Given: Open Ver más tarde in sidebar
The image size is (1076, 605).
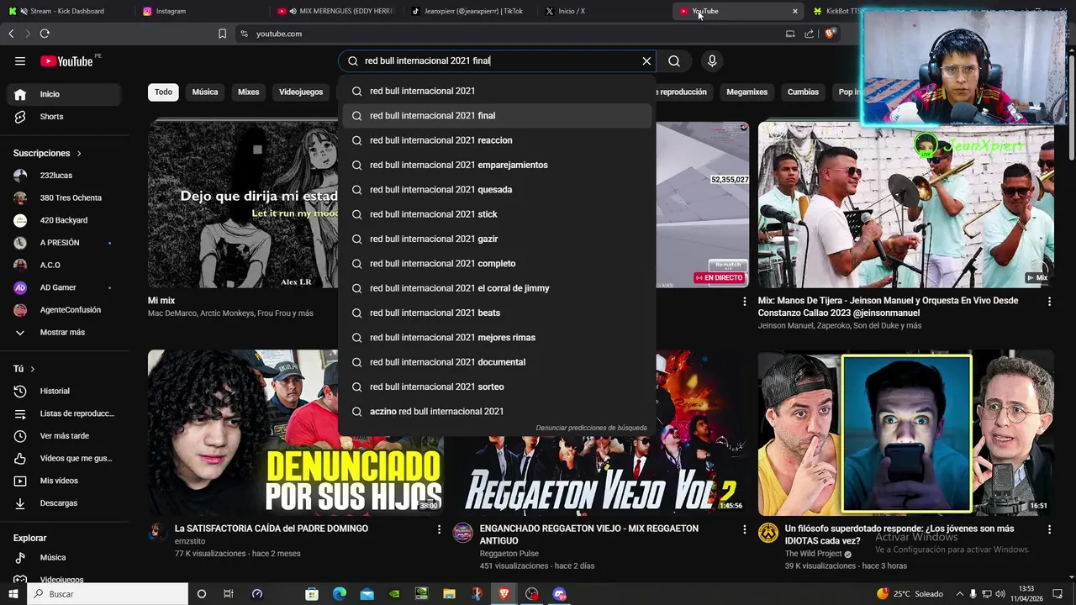Looking at the screenshot, I should 64,436.
